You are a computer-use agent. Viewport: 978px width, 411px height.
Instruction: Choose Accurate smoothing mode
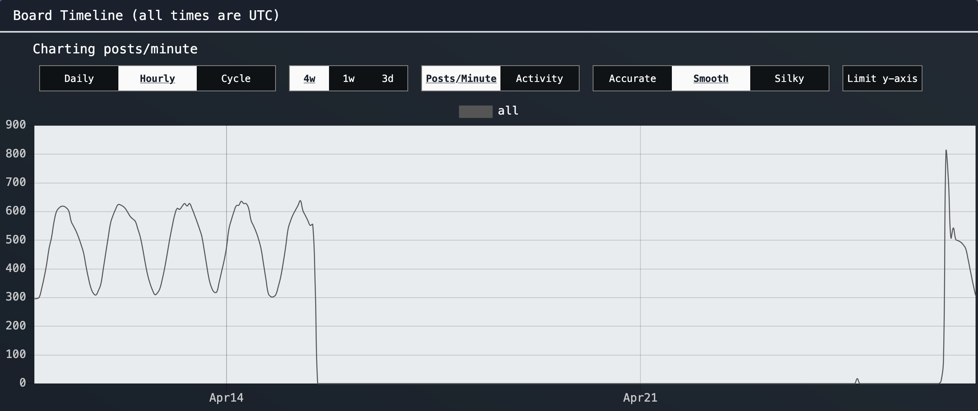[x=633, y=78]
